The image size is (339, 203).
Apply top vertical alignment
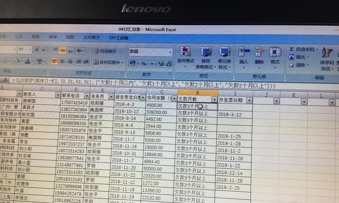(x=55, y=51)
